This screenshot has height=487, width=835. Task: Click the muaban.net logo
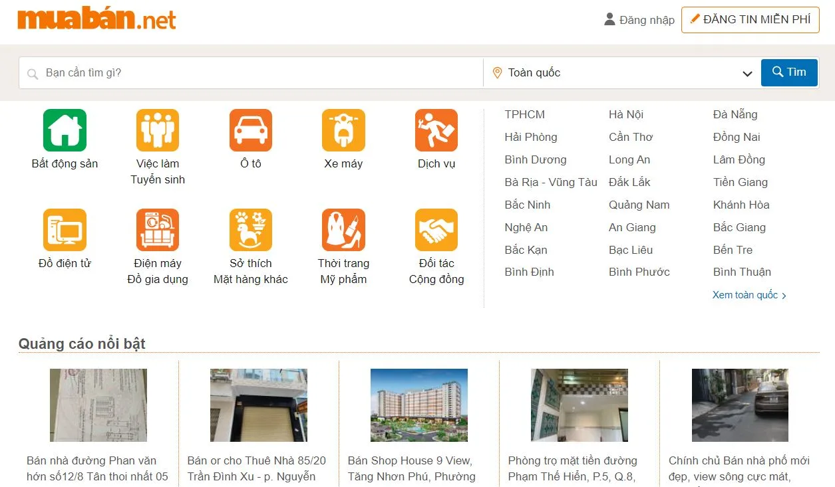(96, 19)
